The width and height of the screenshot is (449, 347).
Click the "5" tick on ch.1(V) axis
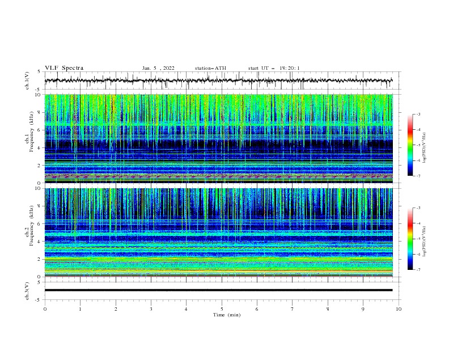(40, 72)
